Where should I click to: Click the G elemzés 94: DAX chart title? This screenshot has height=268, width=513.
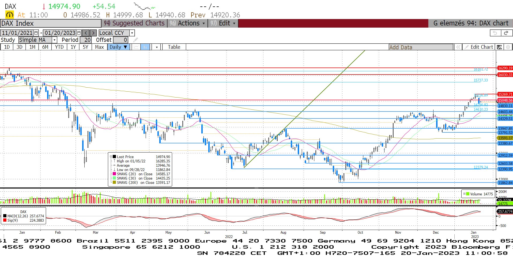tap(471, 23)
